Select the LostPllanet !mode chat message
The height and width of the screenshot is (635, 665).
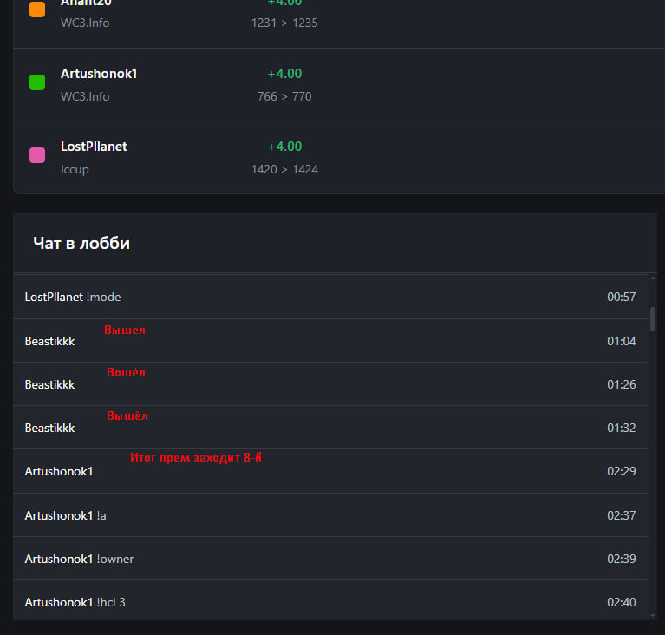pos(331,298)
